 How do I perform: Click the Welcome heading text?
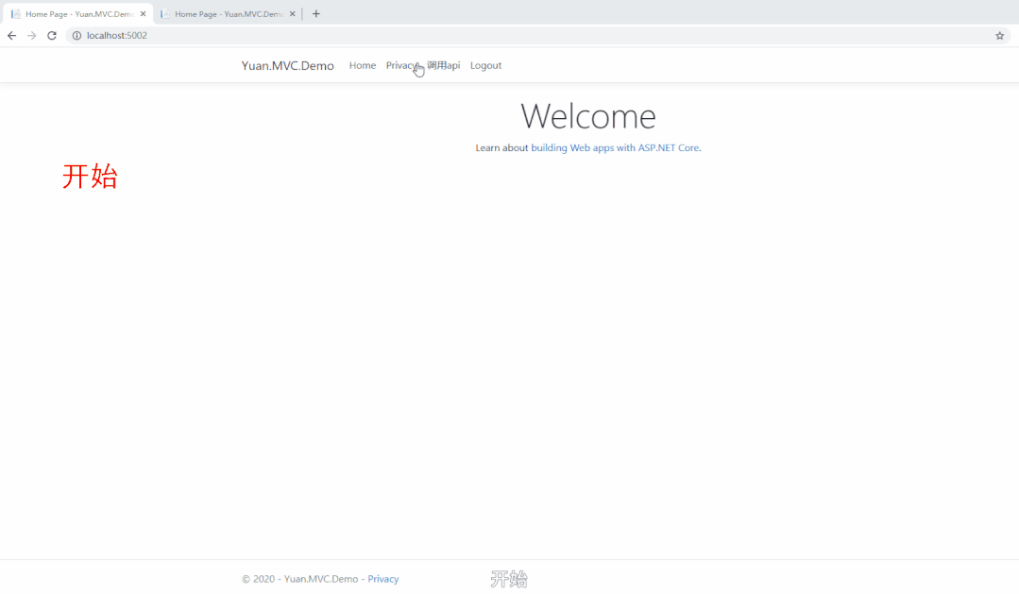587,116
